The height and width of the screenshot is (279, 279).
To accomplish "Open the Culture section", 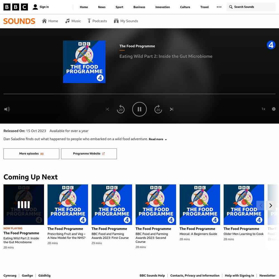I will coord(185,7).
